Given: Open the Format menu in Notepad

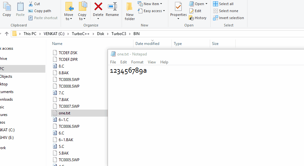Looking at the screenshot, I should 137,62.
